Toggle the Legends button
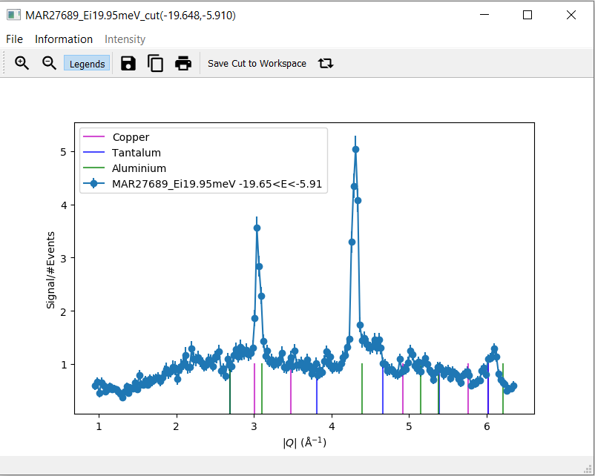This screenshot has width=595, height=476. coord(87,64)
